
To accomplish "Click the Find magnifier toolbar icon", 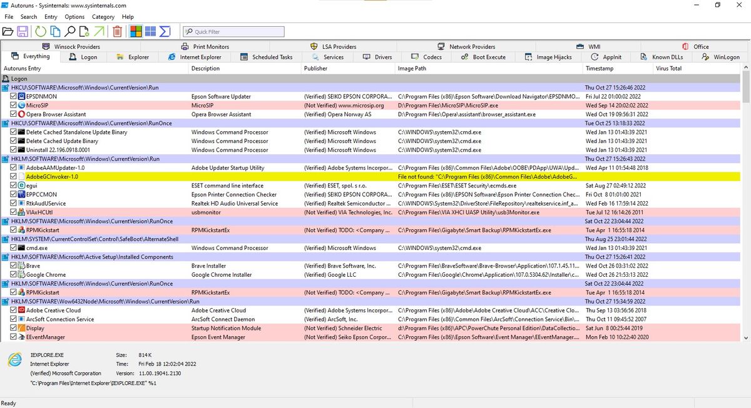I will 70,31.
